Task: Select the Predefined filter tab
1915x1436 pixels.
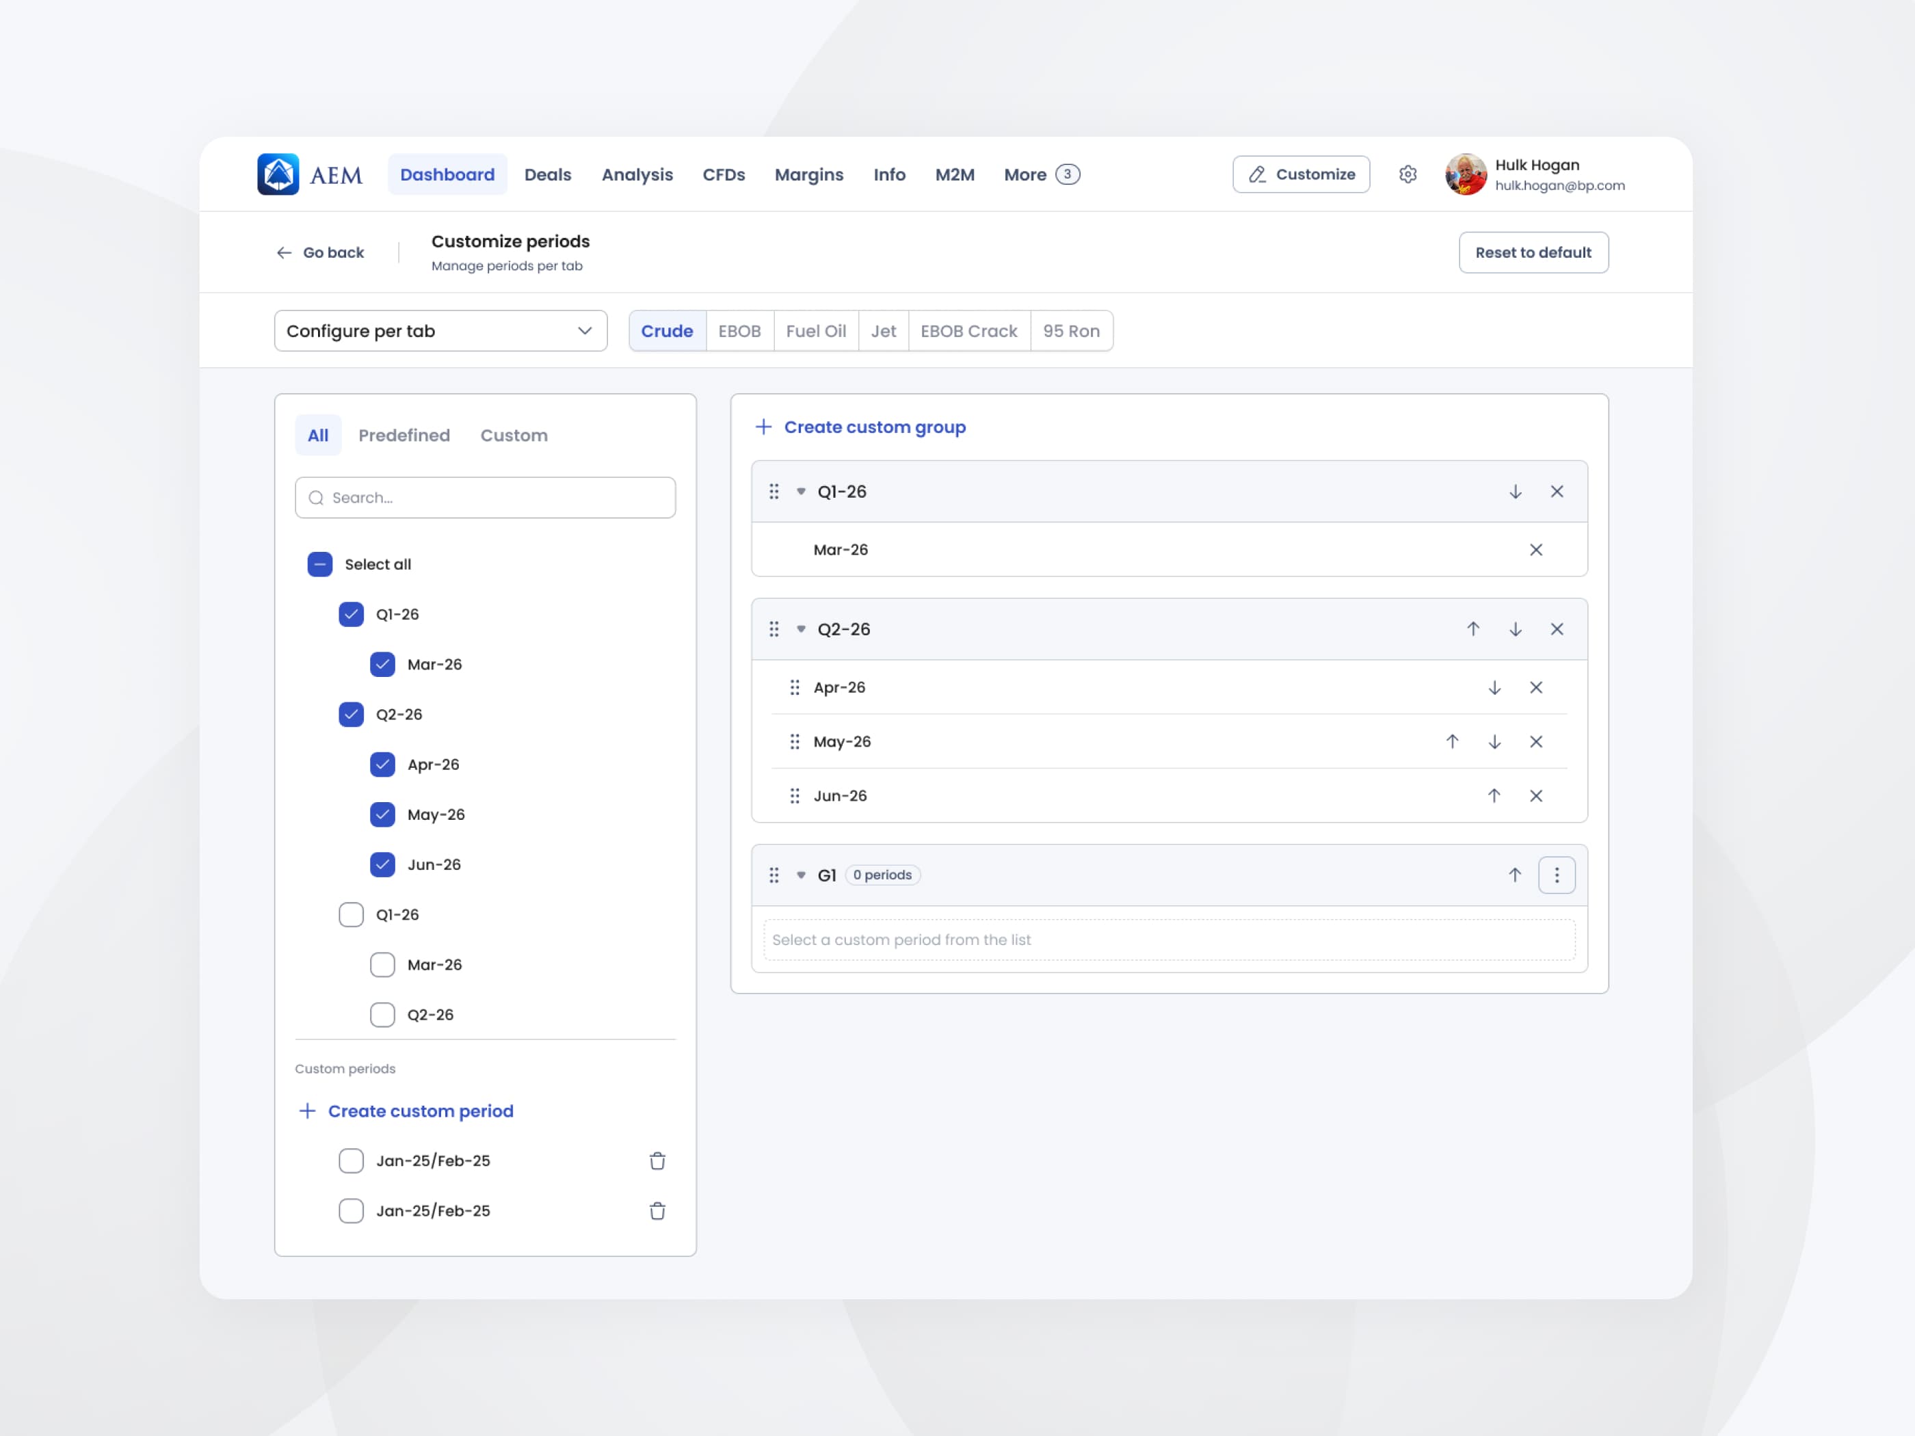Action: (404, 436)
